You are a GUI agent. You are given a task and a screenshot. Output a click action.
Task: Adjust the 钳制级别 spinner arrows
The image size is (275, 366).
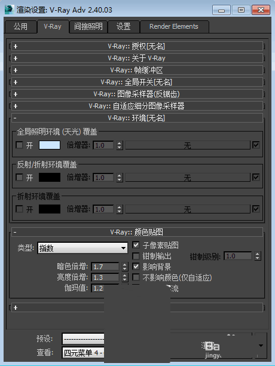pyautogui.click(x=258, y=256)
